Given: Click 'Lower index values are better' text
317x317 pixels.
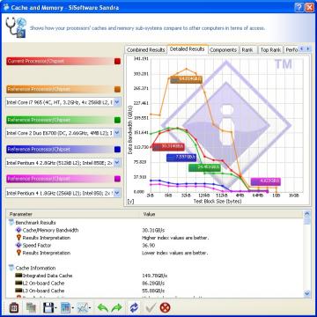Looking at the screenshot, I should pyautogui.click(x=175, y=253).
